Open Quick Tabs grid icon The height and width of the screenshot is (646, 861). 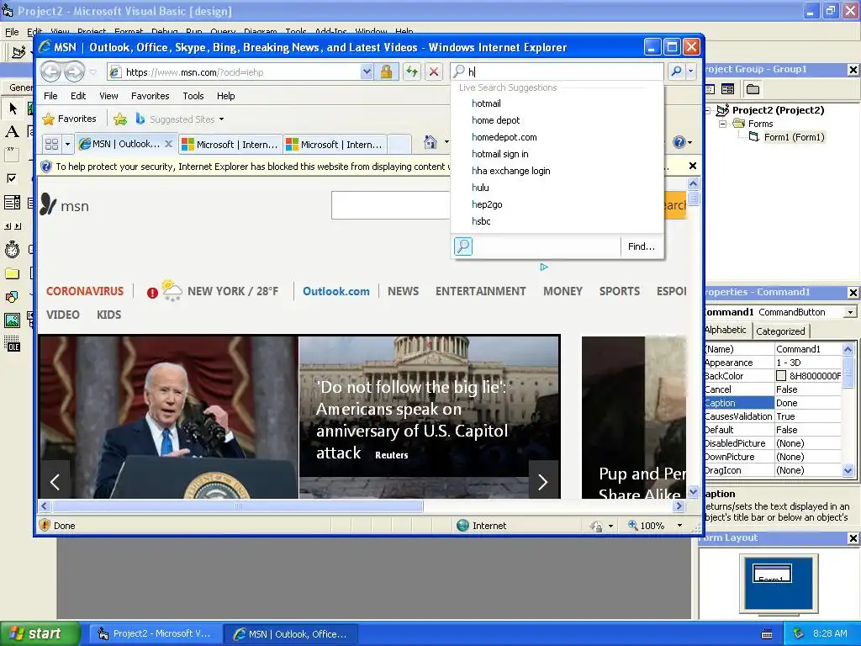point(51,144)
